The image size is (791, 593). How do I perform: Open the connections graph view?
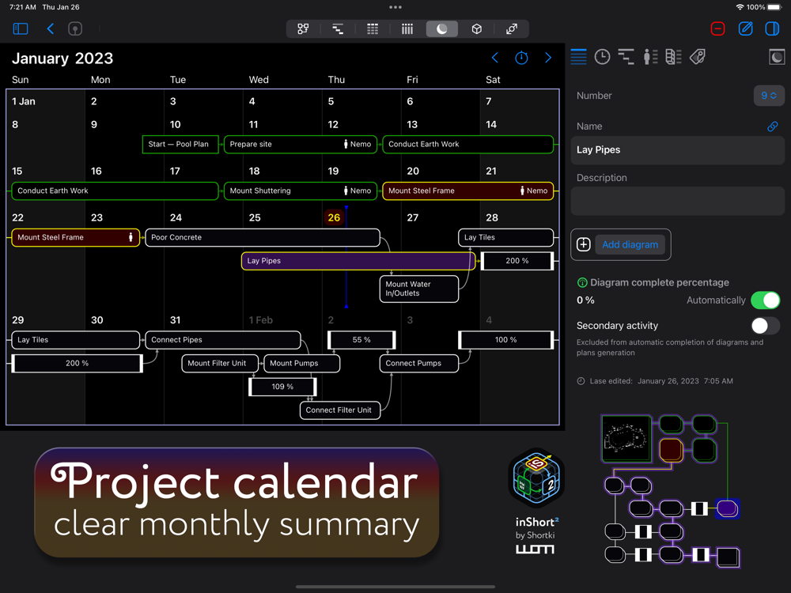(x=512, y=28)
